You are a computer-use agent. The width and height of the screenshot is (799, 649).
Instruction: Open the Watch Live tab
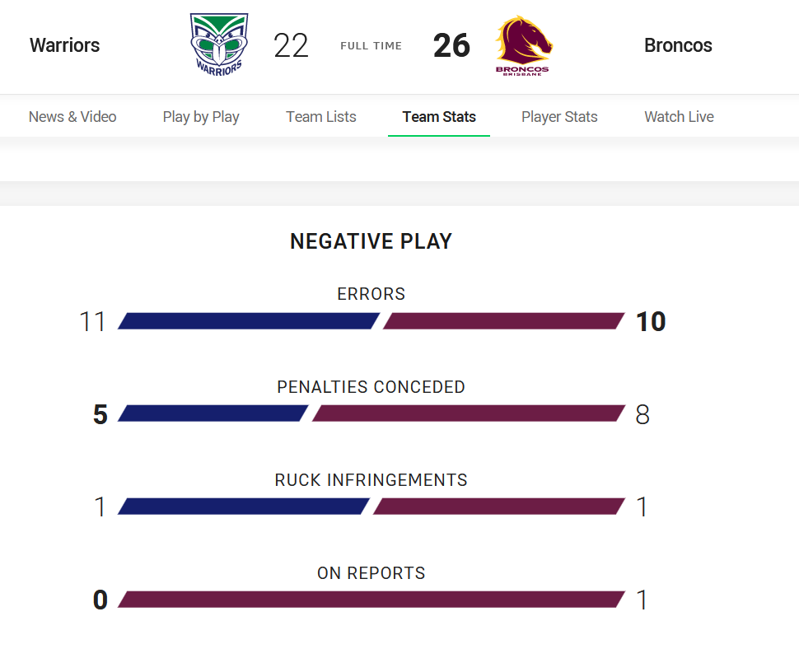(679, 117)
